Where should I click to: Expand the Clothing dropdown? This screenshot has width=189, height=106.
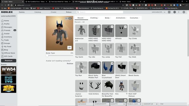click(94, 18)
